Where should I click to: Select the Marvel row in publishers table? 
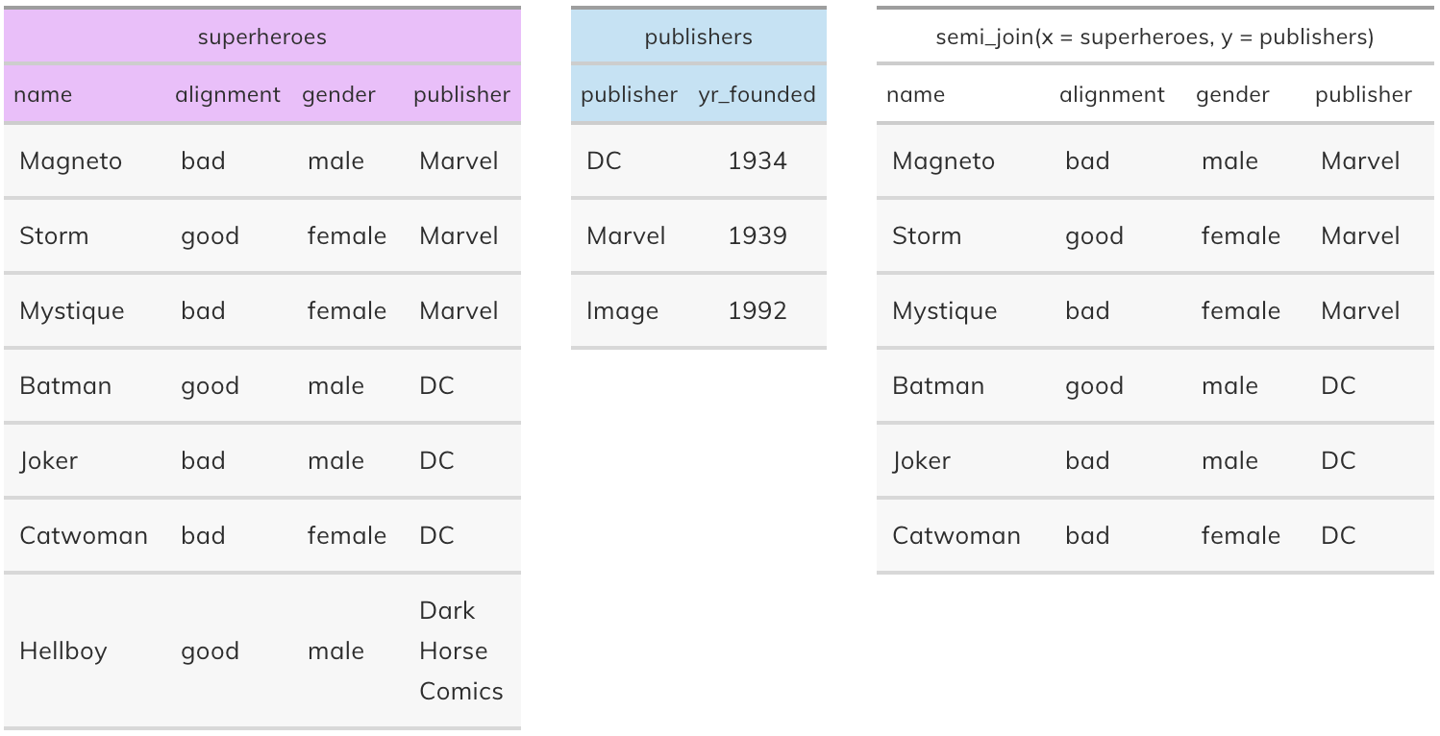click(699, 235)
